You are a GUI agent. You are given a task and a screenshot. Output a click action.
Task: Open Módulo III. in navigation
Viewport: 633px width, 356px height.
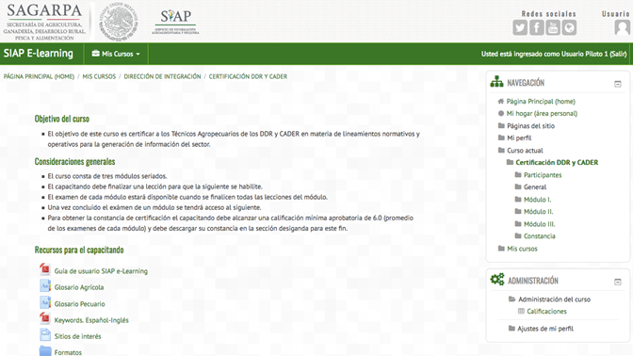pyautogui.click(x=540, y=224)
